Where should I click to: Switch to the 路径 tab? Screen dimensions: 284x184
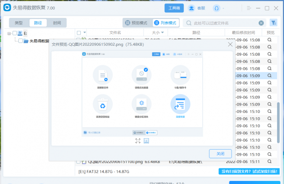click(38, 23)
